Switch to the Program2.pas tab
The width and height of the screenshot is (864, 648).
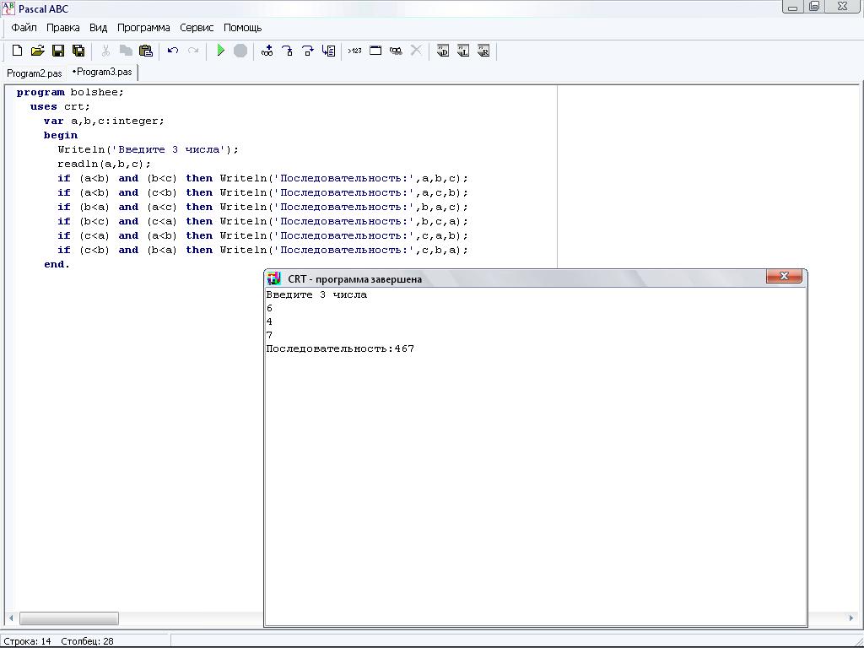tap(35, 73)
